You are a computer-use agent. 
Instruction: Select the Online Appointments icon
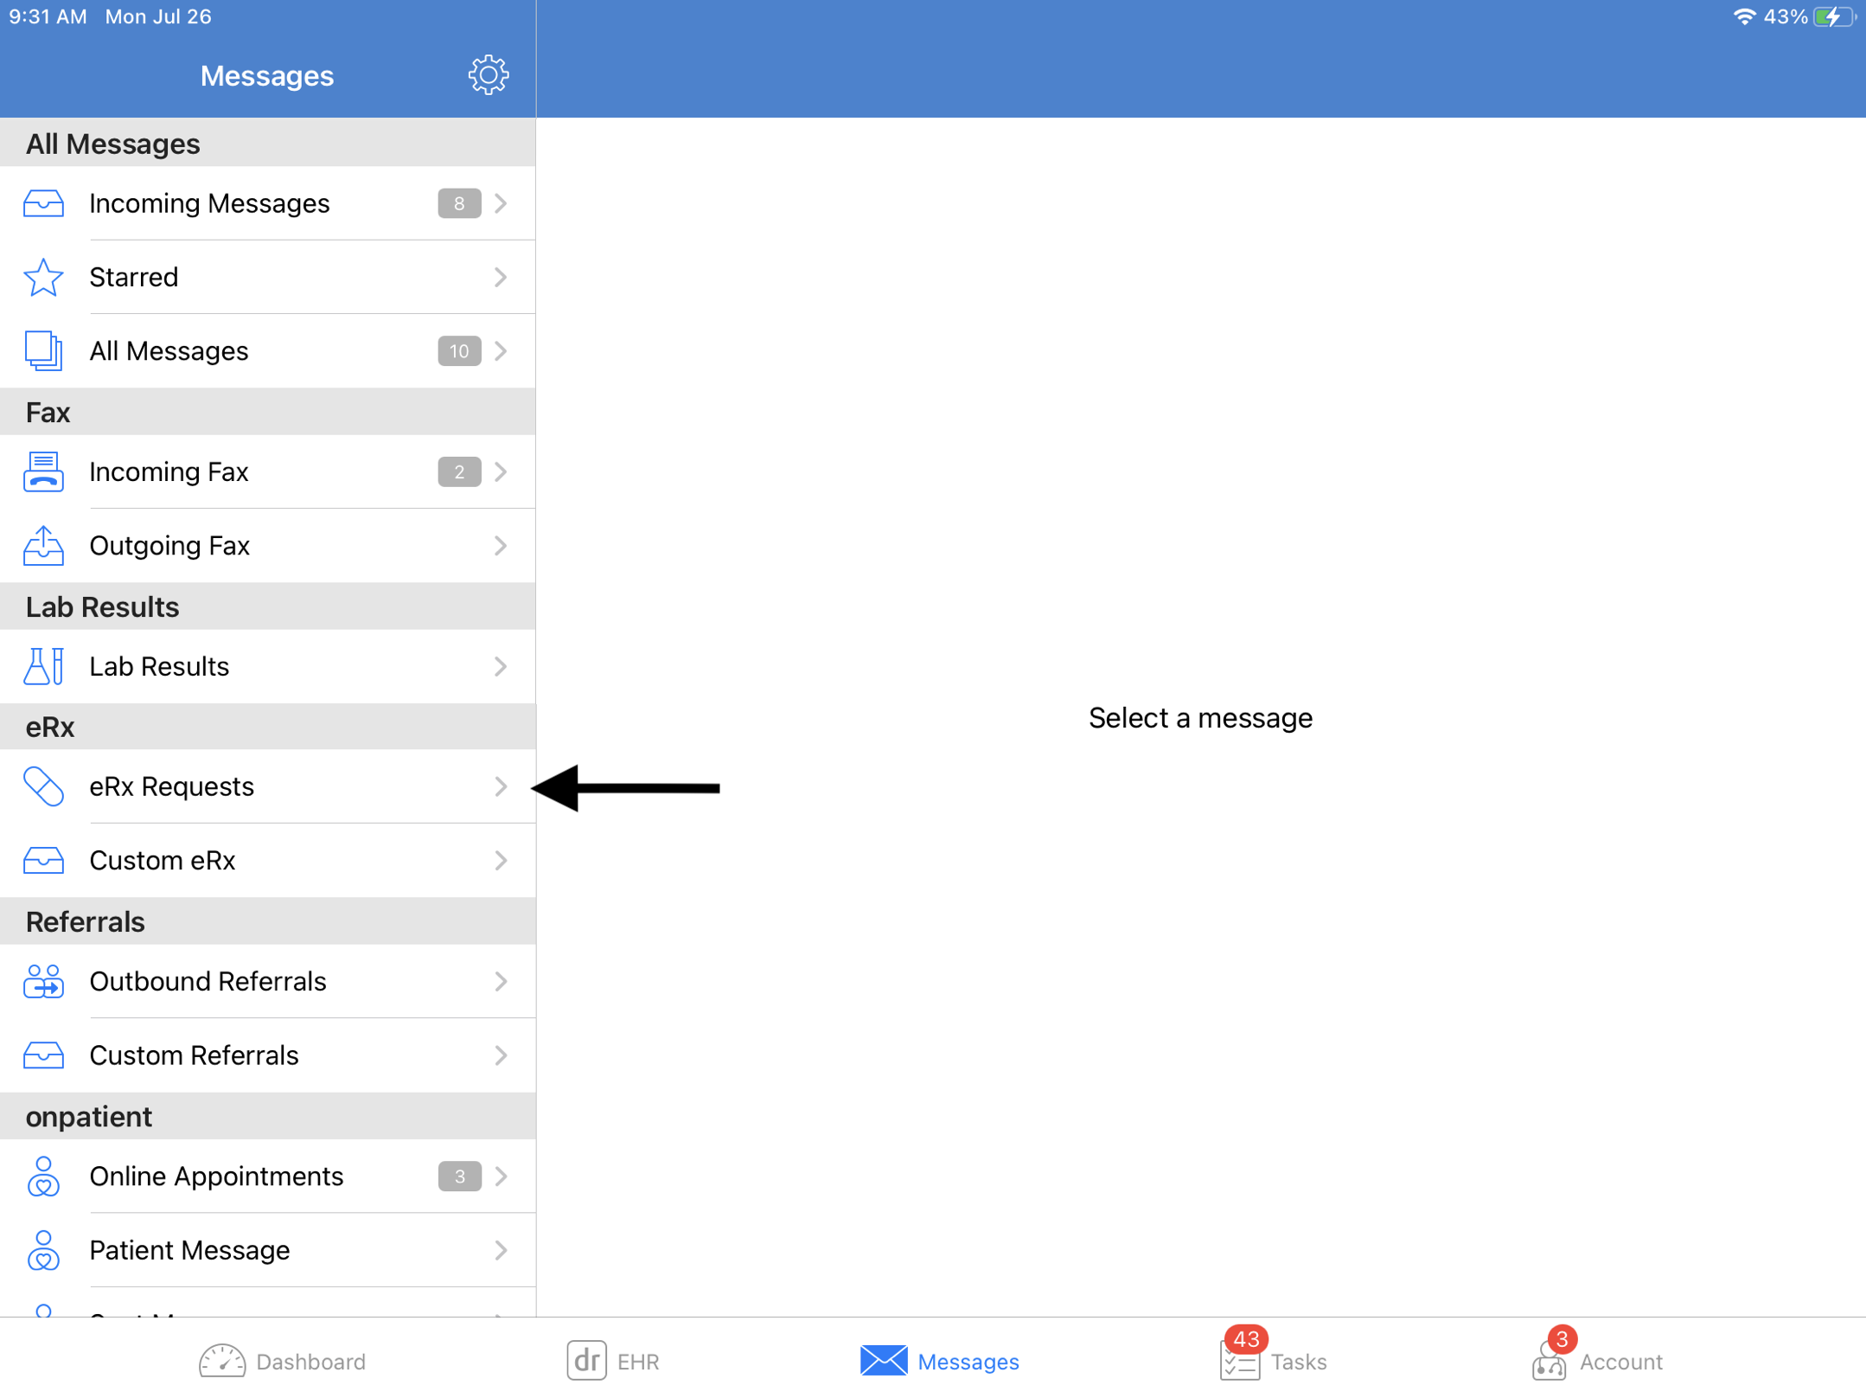coord(42,1175)
